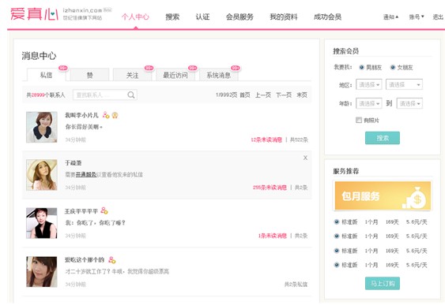Click the 共522条 count text
The width and height of the screenshot is (445, 305).
(x=299, y=139)
